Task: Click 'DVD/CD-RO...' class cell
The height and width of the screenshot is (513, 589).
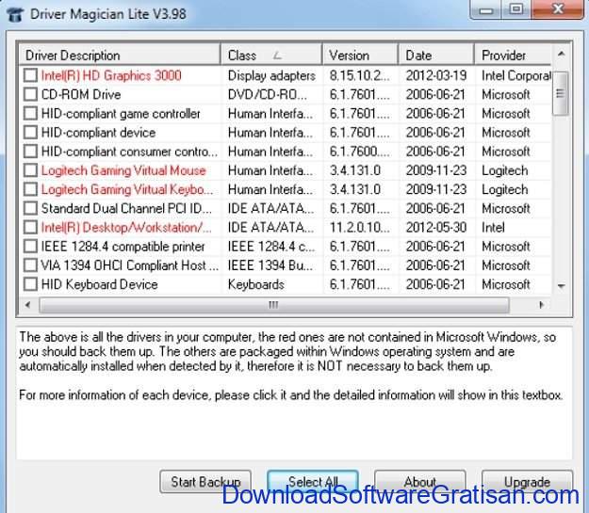Action: (x=267, y=94)
